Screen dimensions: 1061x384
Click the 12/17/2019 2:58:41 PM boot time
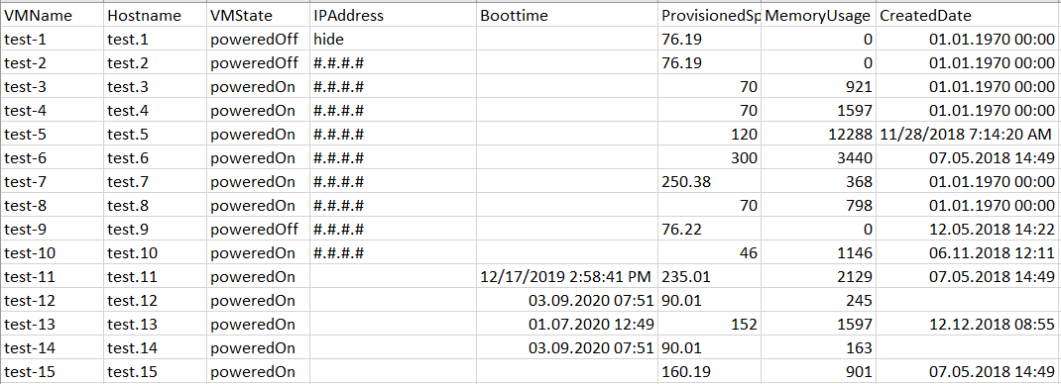(567, 276)
